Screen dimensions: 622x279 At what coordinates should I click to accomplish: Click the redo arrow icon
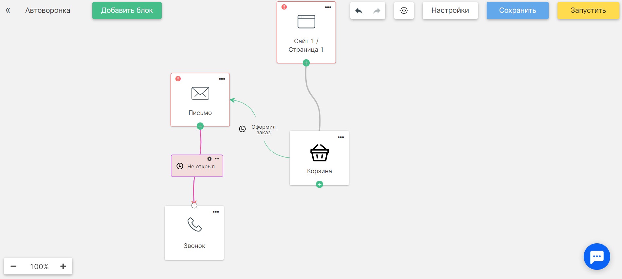coord(377,11)
